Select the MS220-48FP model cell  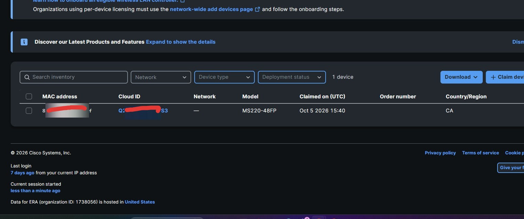pyautogui.click(x=259, y=111)
